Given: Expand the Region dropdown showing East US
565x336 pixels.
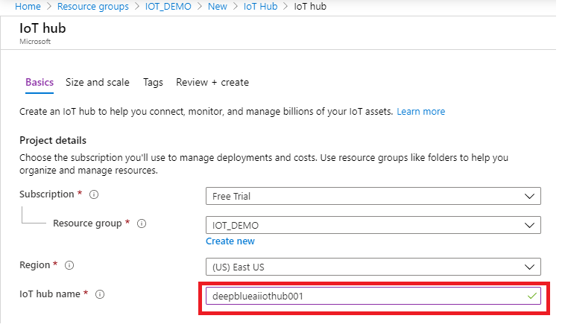Looking at the screenshot, I should (x=373, y=267).
